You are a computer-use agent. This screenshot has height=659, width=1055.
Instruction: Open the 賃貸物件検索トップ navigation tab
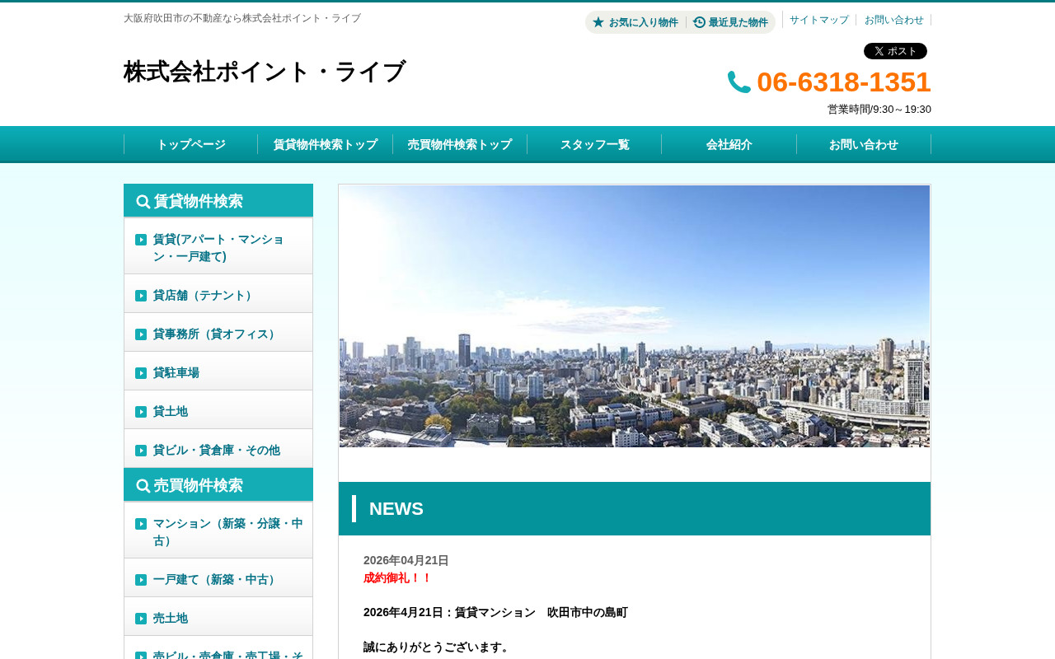[x=326, y=144]
